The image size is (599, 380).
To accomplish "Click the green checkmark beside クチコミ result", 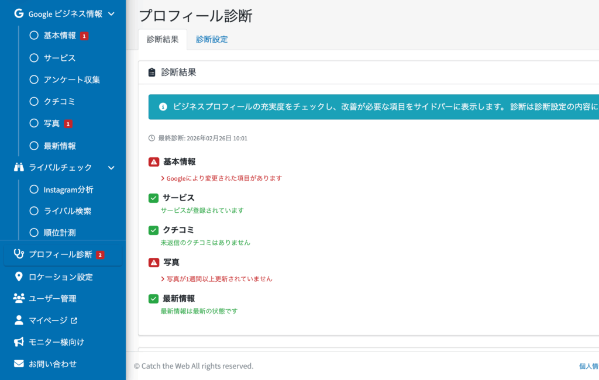I will (154, 230).
